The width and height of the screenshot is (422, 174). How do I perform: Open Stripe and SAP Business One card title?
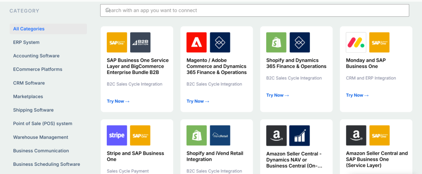coord(135,156)
